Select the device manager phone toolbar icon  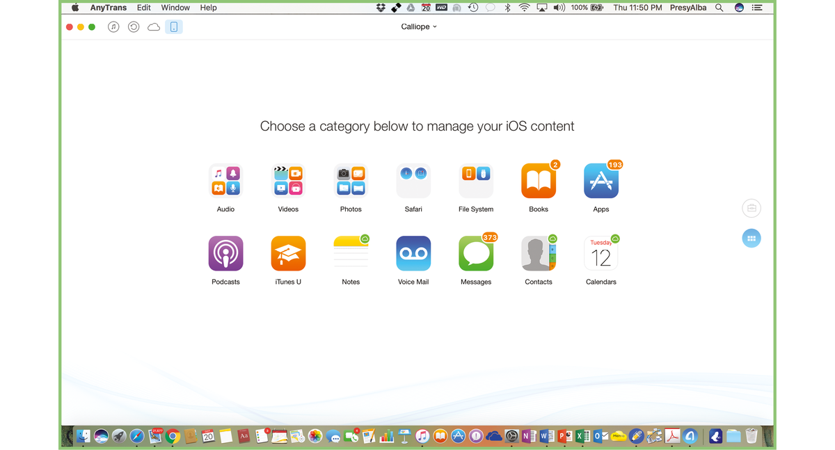pyautogui.click(x=174, y=26)
